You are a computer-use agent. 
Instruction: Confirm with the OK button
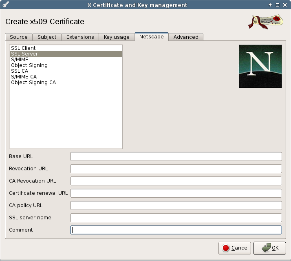click(x=270, y=248)
